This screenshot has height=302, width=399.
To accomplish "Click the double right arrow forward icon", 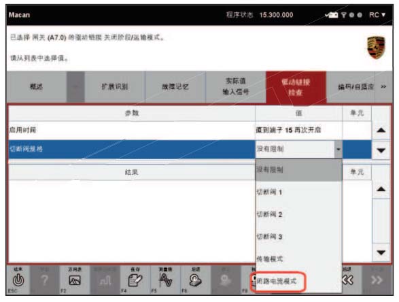I will (377, 280).
